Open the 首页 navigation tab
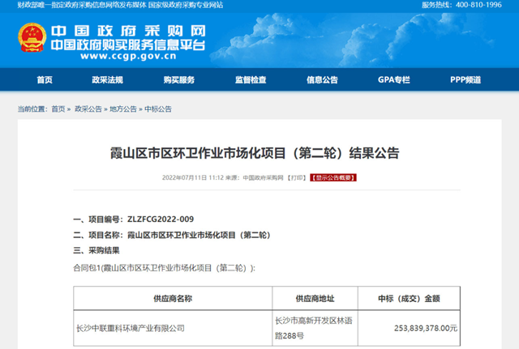The image size is (519, 349). [x=45, y=80]
